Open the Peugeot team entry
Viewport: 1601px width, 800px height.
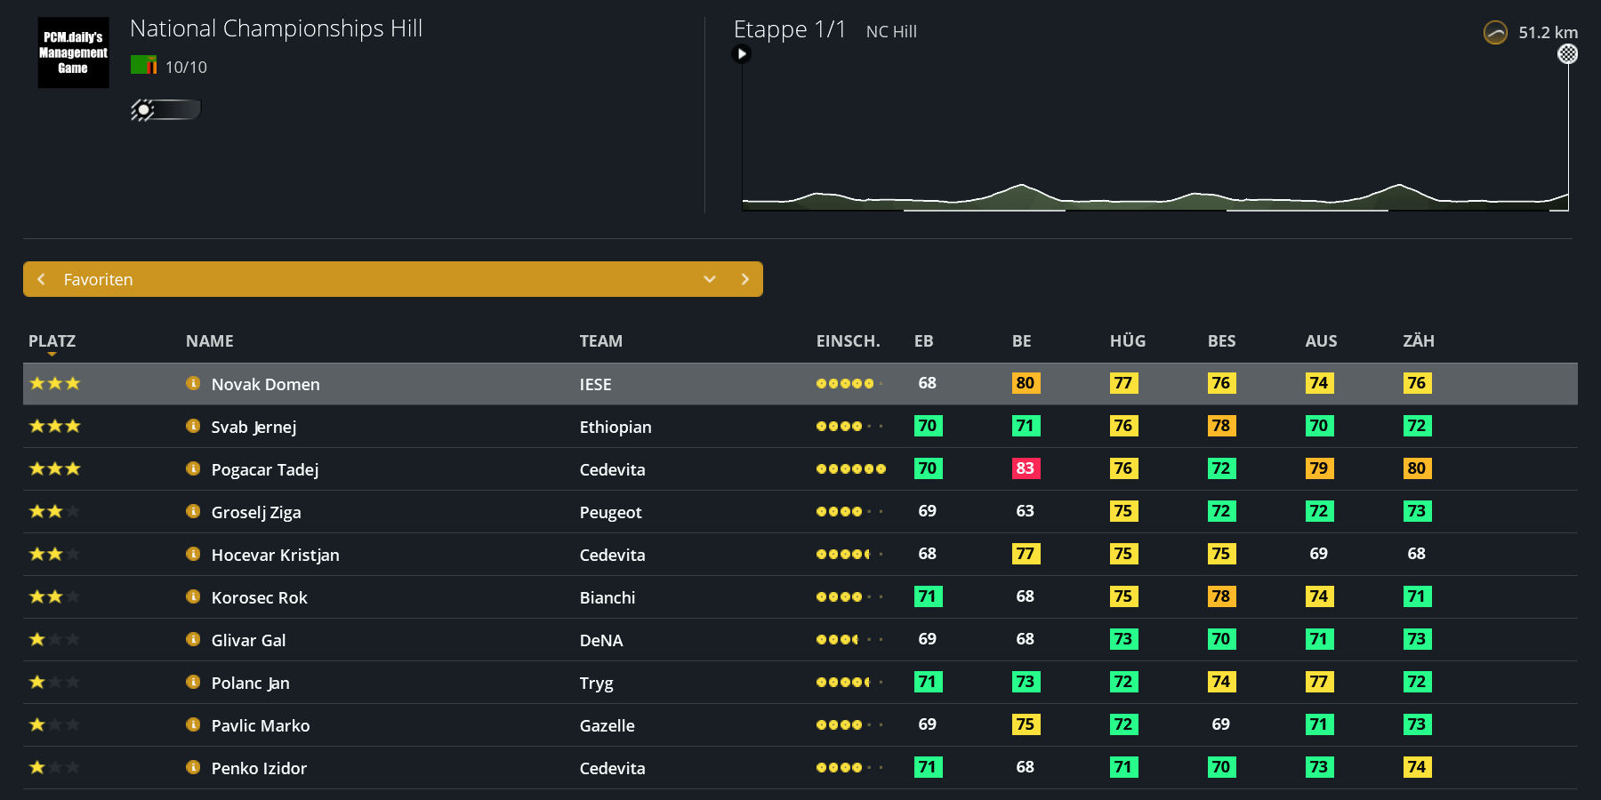pos(610,512)
